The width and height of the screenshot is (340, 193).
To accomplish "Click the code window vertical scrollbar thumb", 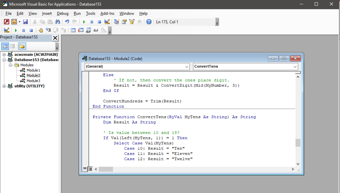I will click(298, 143).
